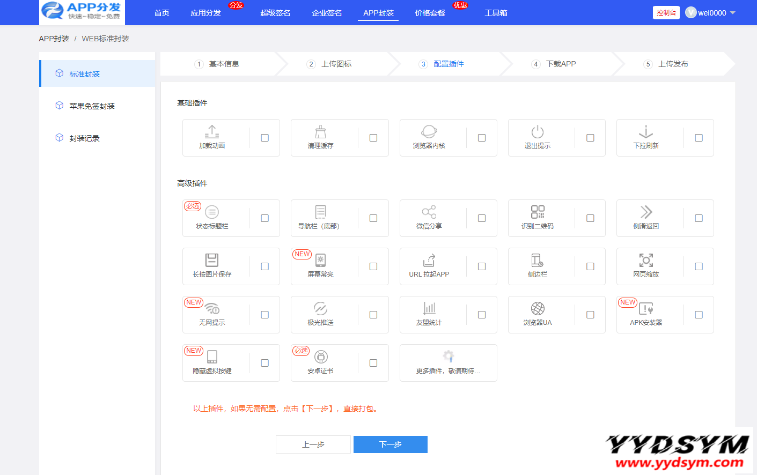Click the 清理缓存 clear cache icon
Viewport: 757px width, 475px height.
320,131
